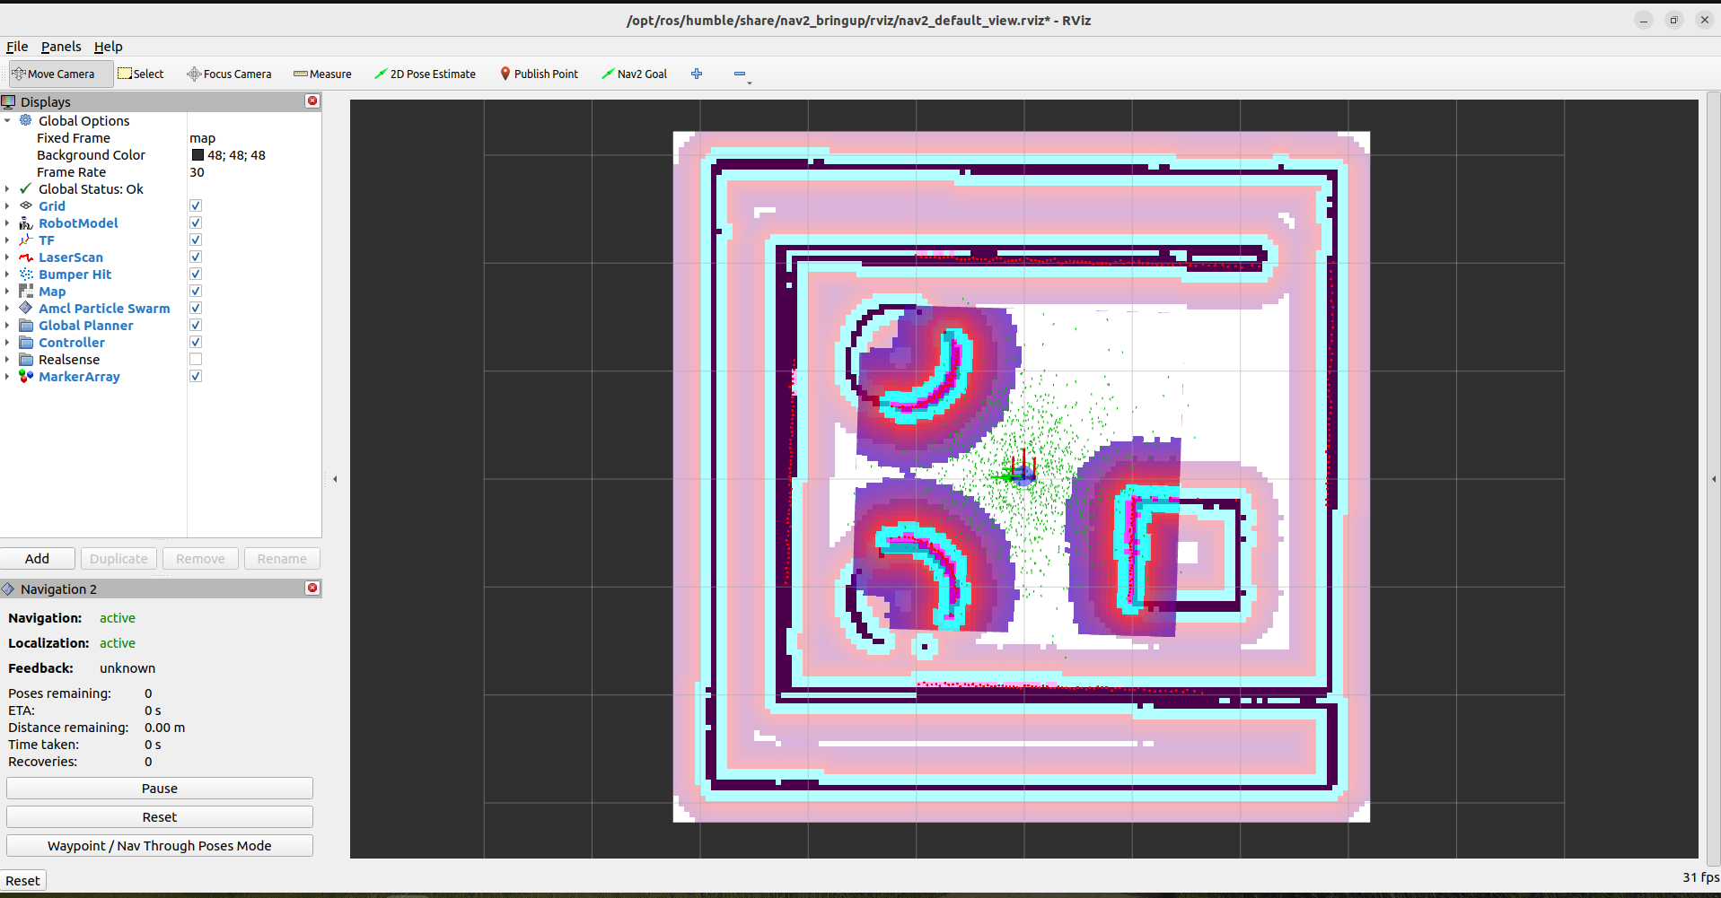Click the blue minus remove-tool icon

tap(740, 74)
